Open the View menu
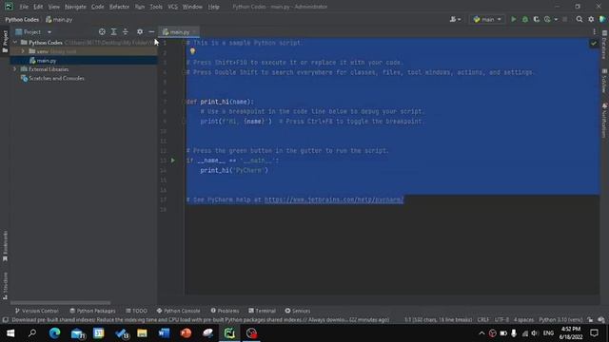 [53, 7]
